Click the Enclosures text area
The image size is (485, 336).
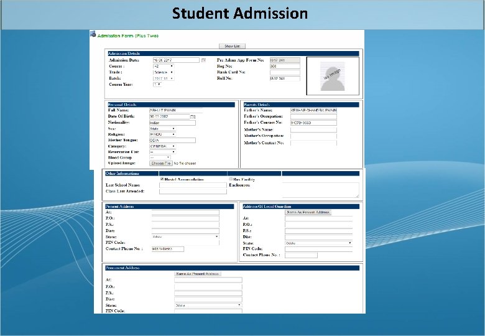click(x=320, y=190)
